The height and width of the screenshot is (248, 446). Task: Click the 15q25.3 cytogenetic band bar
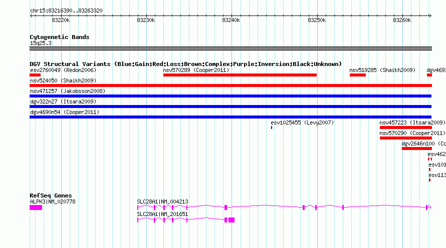pos(231,48)
